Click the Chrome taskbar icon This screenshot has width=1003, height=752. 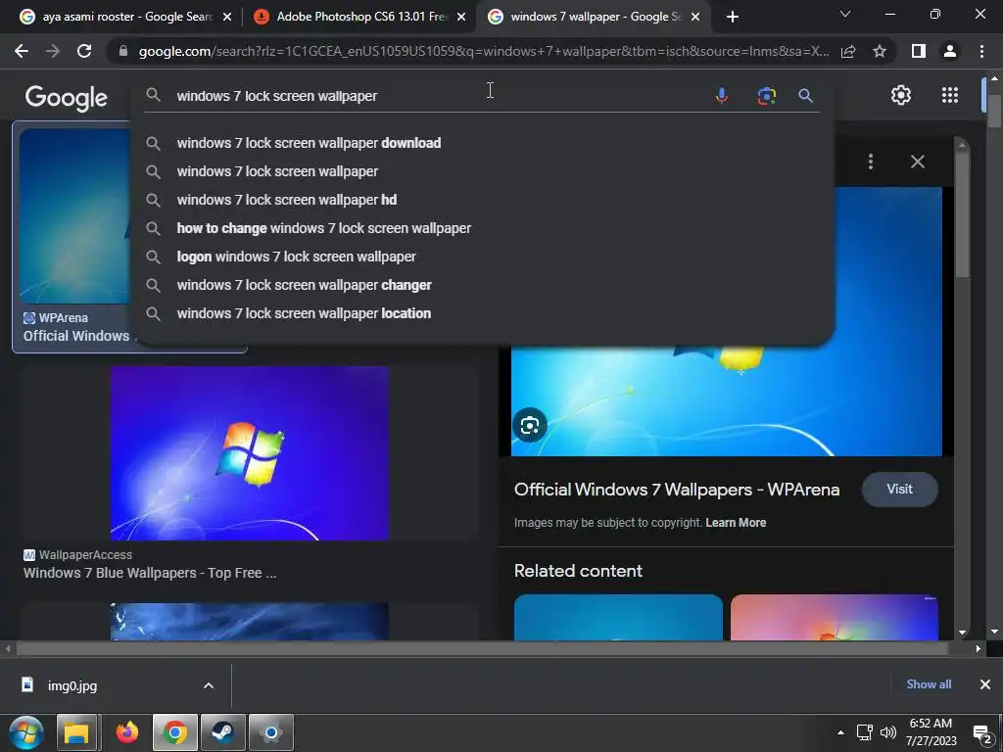pos(174,732)
